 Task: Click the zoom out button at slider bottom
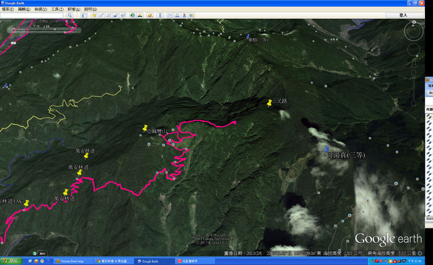pos(414,103)
